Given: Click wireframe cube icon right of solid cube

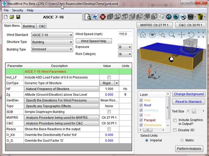Looking at the screenshot, I should pos(117,17).
